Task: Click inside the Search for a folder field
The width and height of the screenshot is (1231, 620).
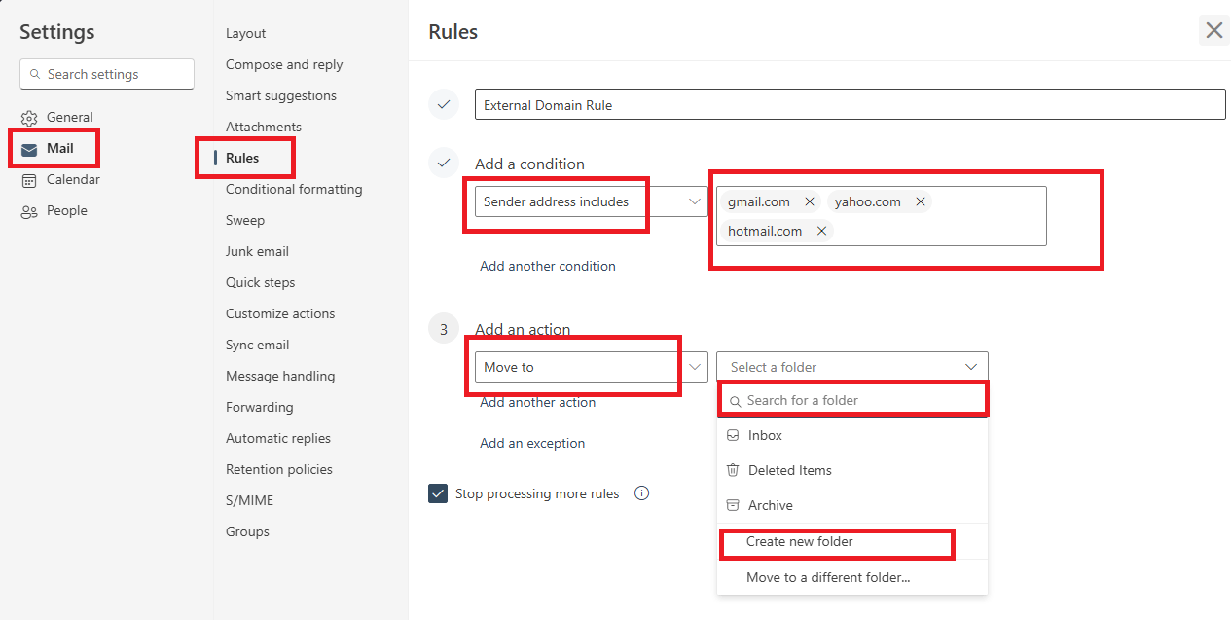Action: [x=852, y=399]
